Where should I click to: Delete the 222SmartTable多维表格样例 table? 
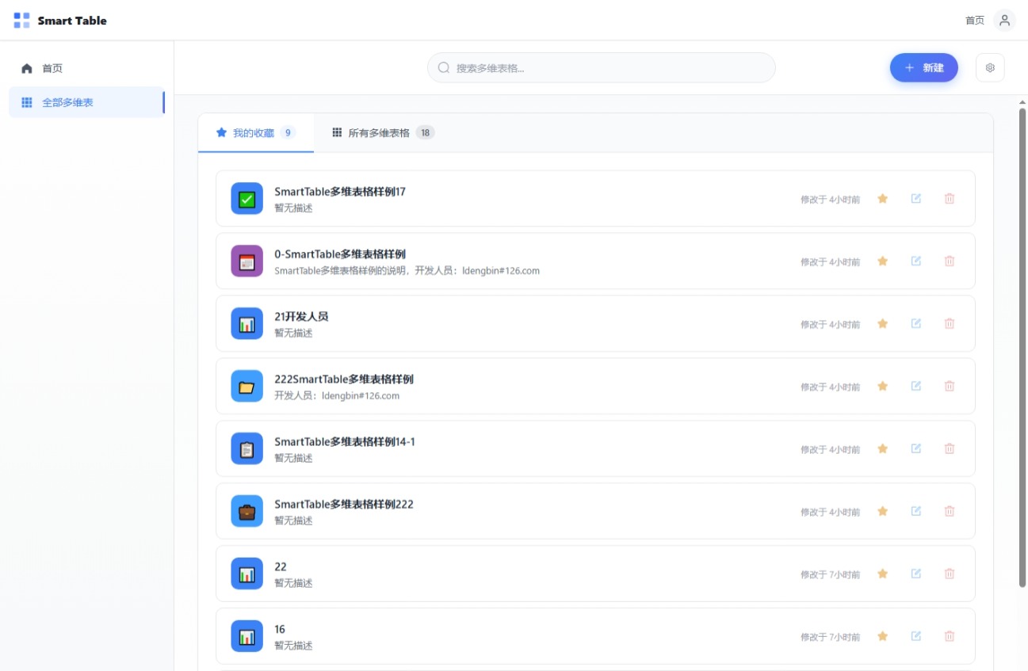tap(949, 387)
